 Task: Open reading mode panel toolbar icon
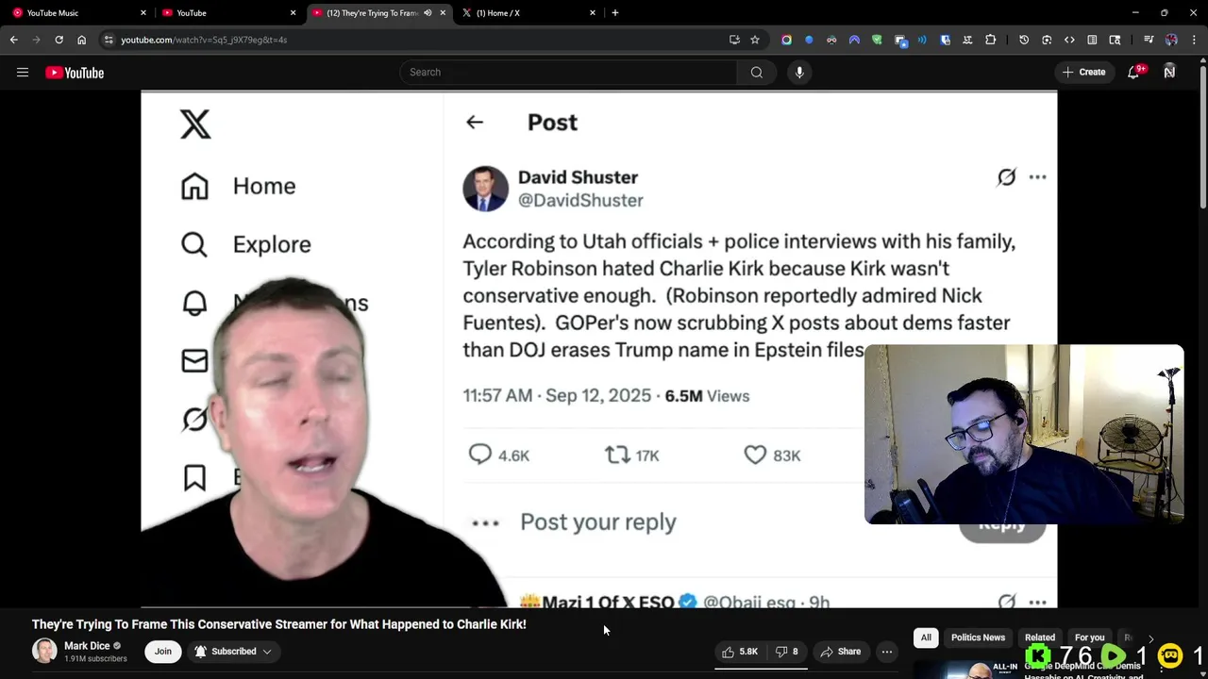(1092, 40)
